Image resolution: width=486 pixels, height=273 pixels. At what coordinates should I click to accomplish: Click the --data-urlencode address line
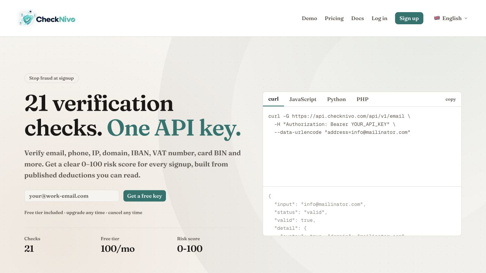point(342,132)
